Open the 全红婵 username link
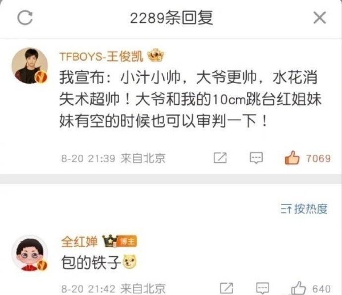Screen dimensions: 342x295 coord(79,241)
